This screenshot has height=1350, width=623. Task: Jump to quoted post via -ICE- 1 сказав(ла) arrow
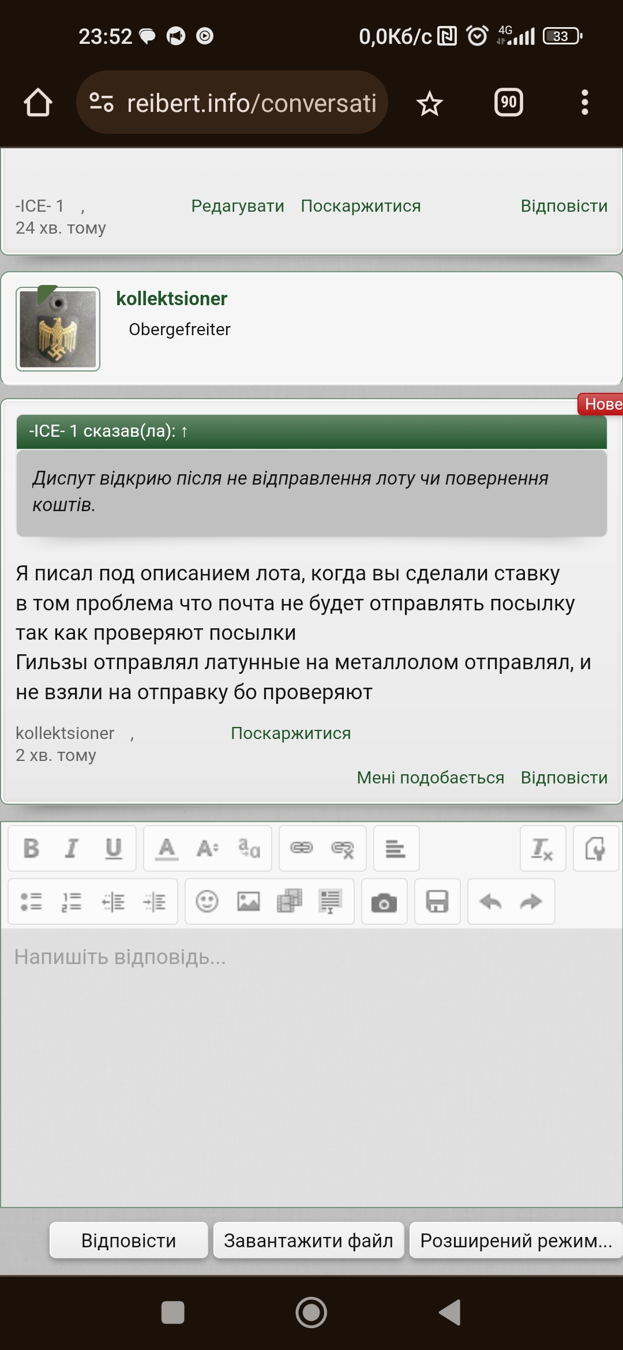[x=184, y=431]
